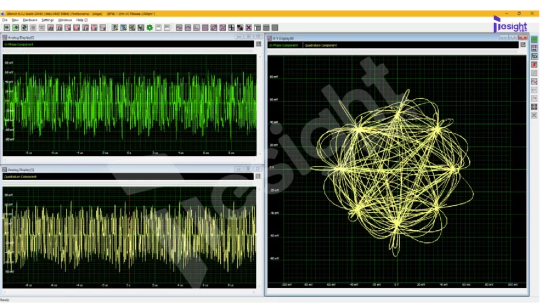
Task: Click the hardware card setup toolbar icon
Action: coord(132,27)
